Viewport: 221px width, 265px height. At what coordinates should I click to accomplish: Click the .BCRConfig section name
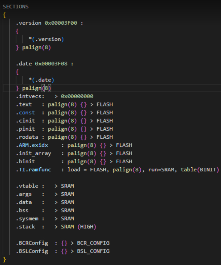pyautogui.click(x=32, y=243)
